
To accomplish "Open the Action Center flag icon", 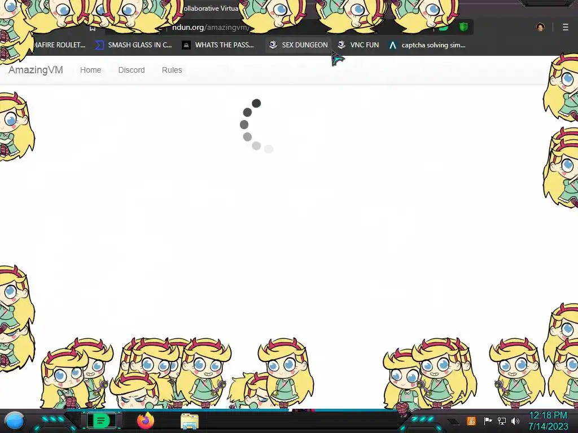I will pyautogui.click(x=488, y=421).
